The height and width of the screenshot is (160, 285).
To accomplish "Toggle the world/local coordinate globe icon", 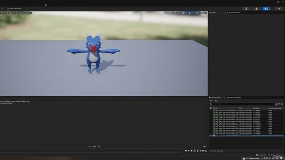I will (x=177, y=13).
